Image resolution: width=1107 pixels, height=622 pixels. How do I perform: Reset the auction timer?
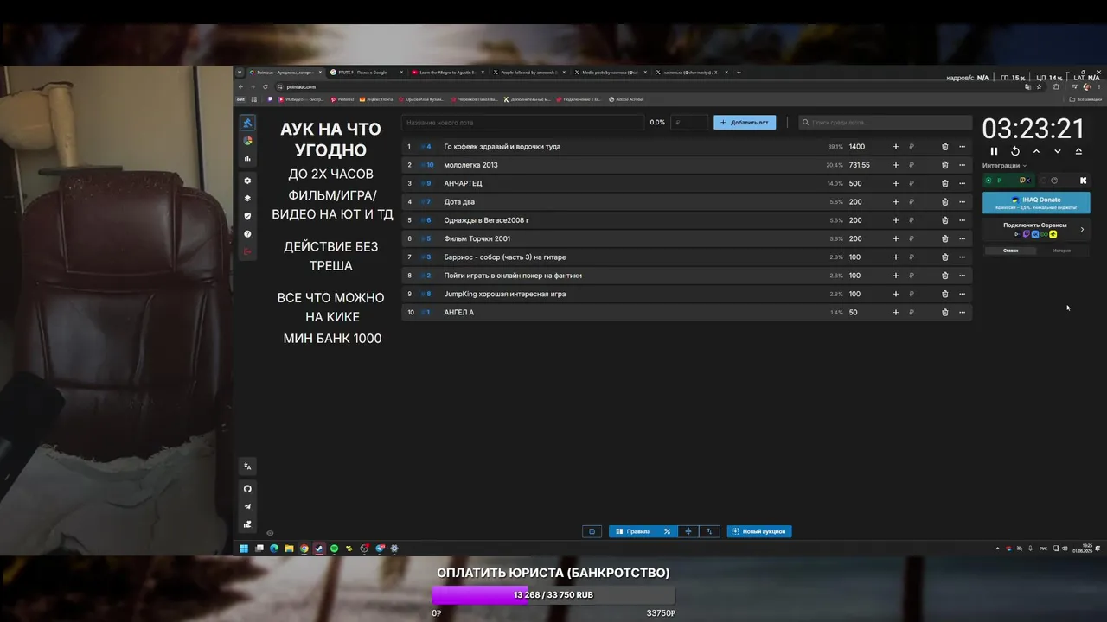click(1015, 151)
